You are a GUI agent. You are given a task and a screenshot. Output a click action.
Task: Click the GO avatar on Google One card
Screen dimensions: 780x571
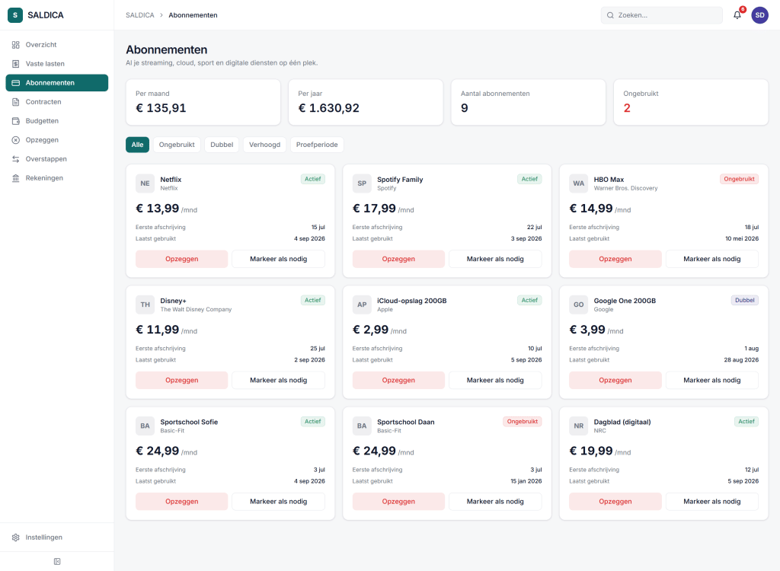tap(579, 305)
